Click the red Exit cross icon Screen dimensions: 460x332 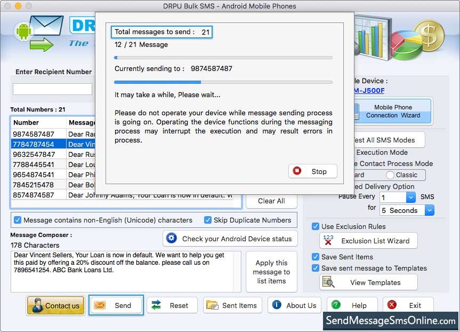392,305
